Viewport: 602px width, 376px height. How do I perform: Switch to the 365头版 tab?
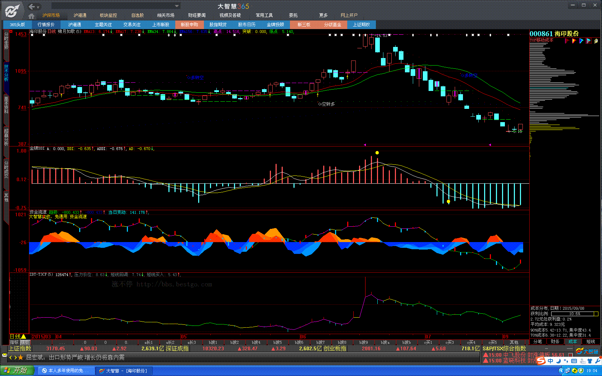[x=17, y=25]
